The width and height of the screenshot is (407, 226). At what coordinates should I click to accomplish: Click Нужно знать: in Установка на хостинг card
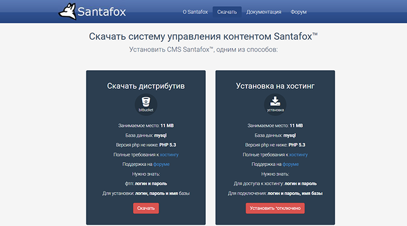[x=275, y=174]
